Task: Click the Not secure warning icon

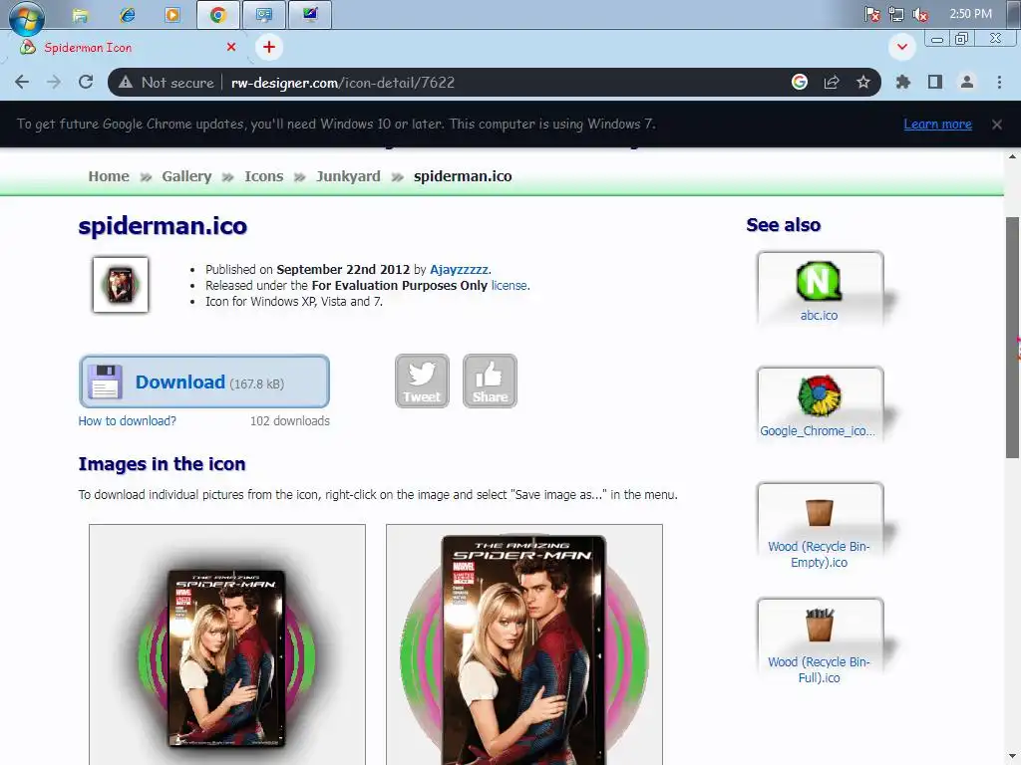Action: 126,83
